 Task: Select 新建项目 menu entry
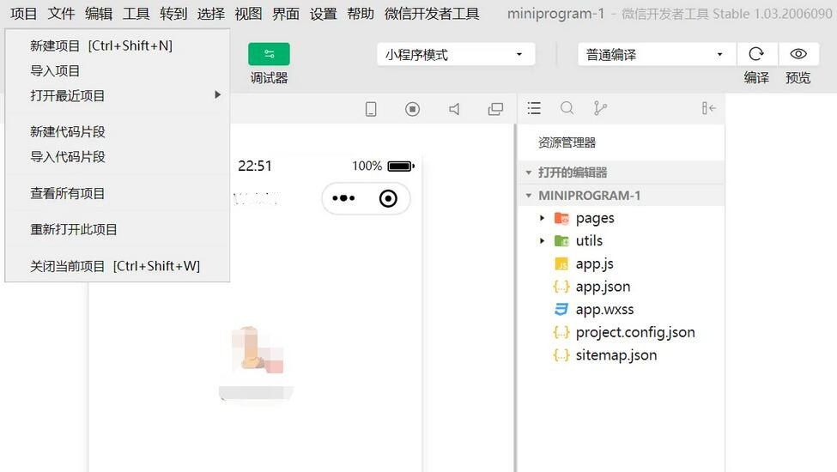pos(118,45)
